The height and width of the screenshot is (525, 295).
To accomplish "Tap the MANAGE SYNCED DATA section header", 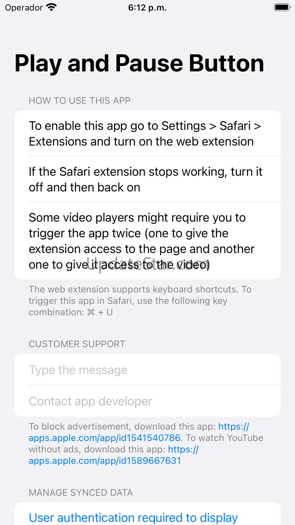I will click(81, 493).
